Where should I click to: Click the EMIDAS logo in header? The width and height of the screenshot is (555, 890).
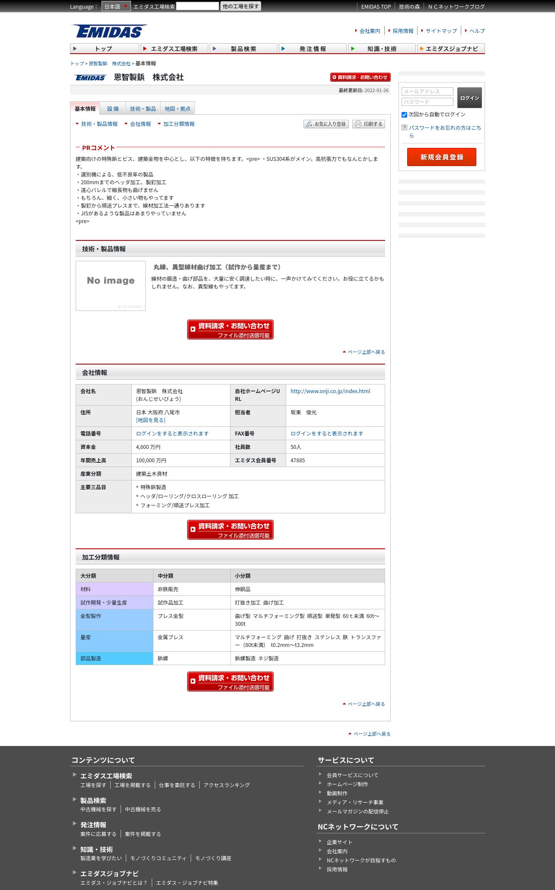(x=109, y=31)
